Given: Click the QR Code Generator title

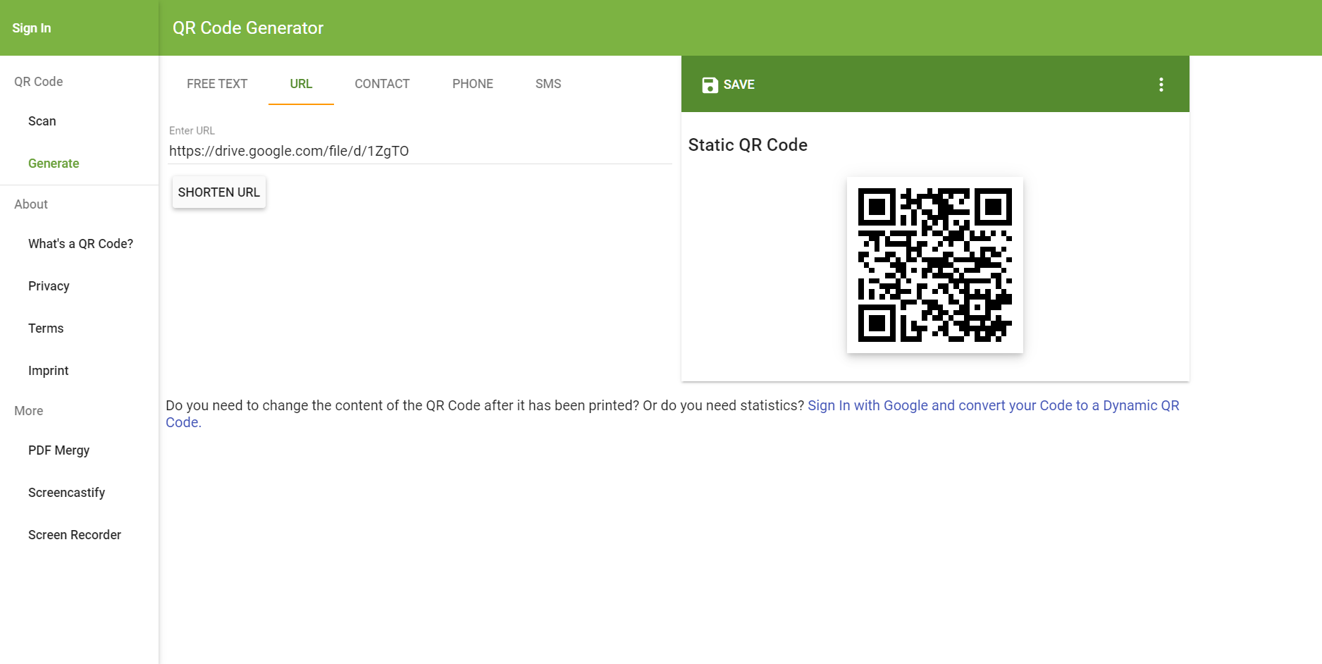Looking at the screenshot, I should [x=248, y=28].
